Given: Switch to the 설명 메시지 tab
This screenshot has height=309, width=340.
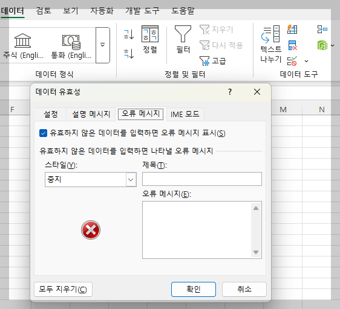Looking at the screenshot, I should (x=91, y=114).
